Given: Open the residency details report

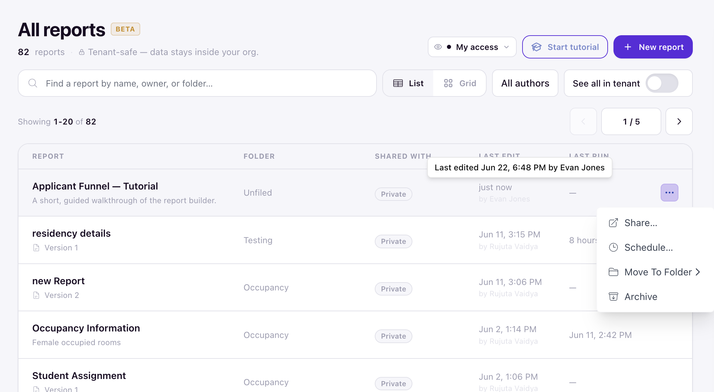Looking at the screenshot, I should pos(71,233).
